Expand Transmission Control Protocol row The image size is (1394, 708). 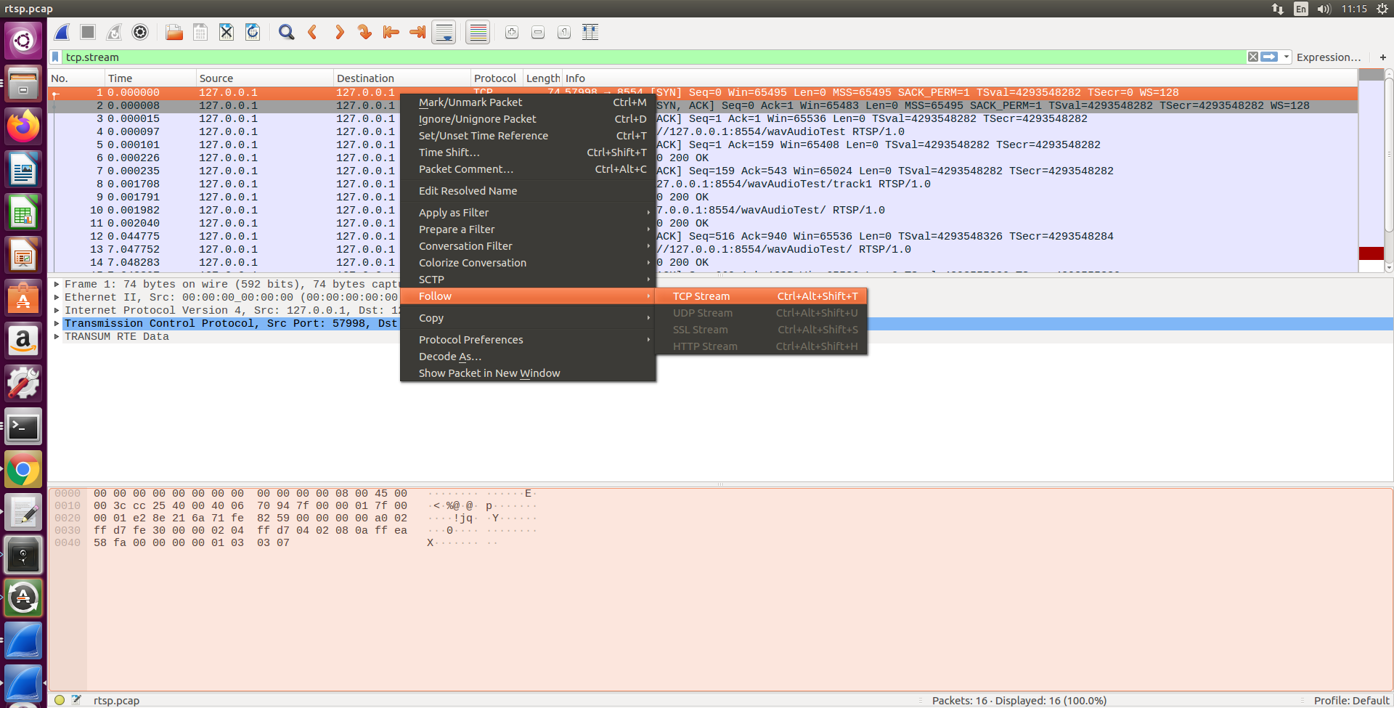pos(57,323)
